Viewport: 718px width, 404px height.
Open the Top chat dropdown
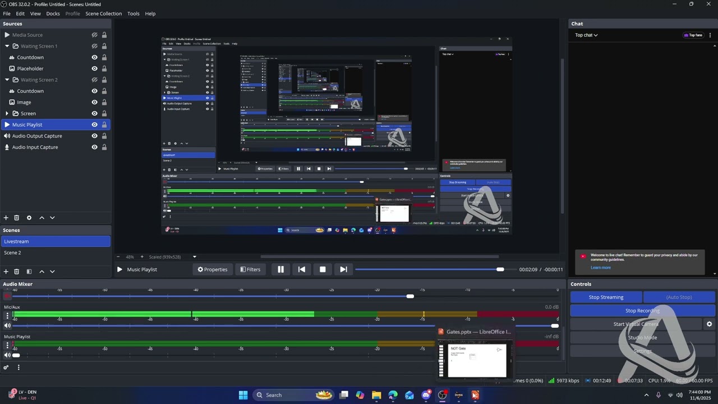coord(586,35)
